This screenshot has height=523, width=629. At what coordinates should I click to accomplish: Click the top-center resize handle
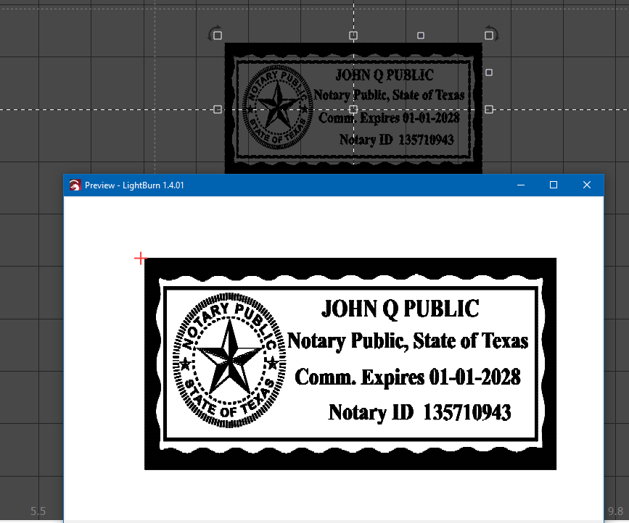[353, 35]
